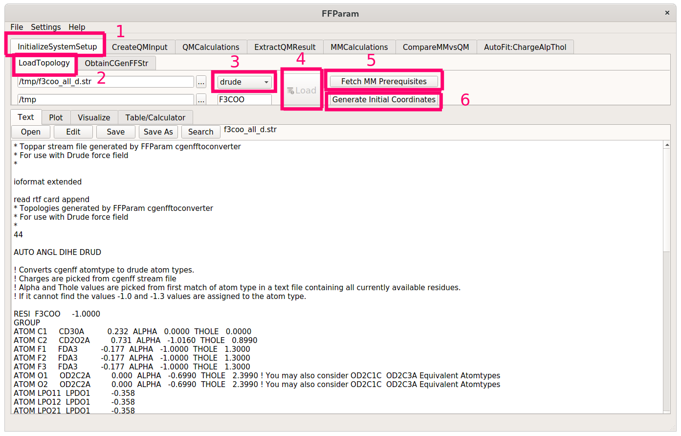Click the 'read rtf card append' line
Viewport: 681px width, 436px height.
[52, 199]
